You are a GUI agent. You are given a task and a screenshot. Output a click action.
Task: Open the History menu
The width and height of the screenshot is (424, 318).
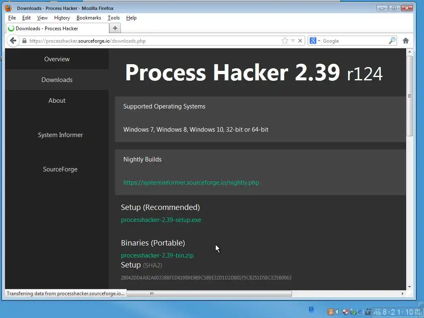62,18
